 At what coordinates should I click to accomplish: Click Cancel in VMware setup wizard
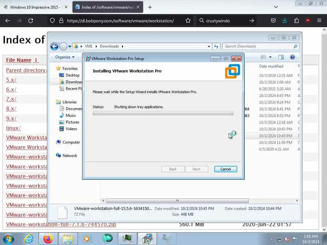226,169
